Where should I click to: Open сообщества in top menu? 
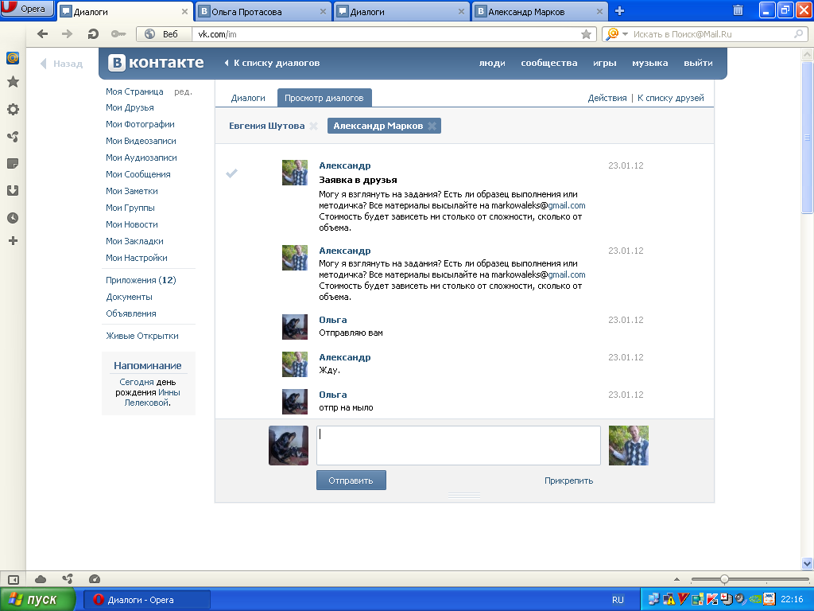[548, 63]
